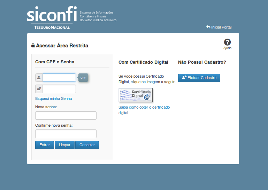
Task: Open the Esqueci minha Senha link
Action: tap(53, 98)
